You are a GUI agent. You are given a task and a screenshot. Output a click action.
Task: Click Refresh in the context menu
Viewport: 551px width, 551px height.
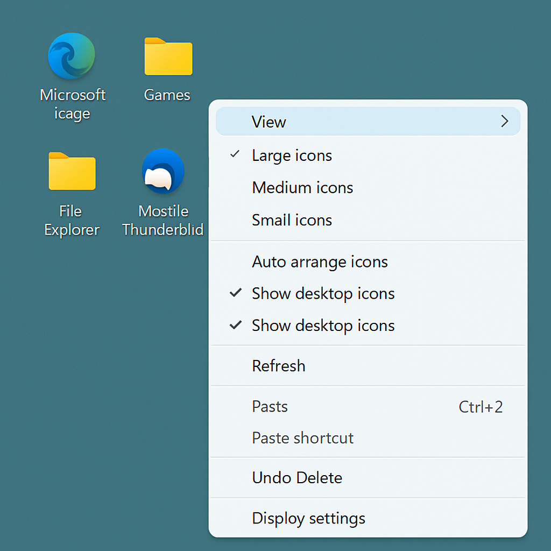point(368,366)
